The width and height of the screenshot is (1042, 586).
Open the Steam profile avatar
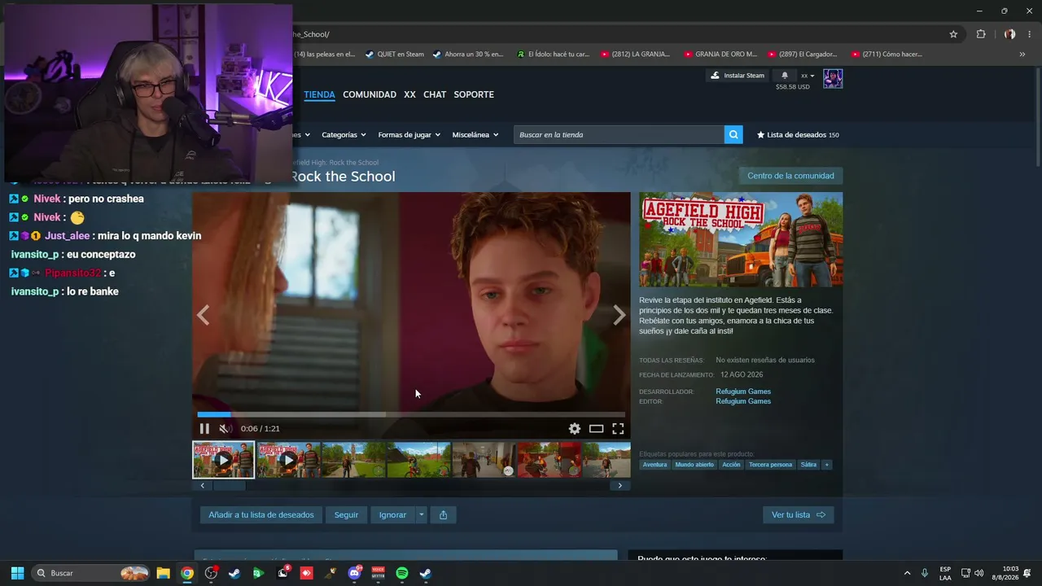pyautogui.click(x=833, y=78)
